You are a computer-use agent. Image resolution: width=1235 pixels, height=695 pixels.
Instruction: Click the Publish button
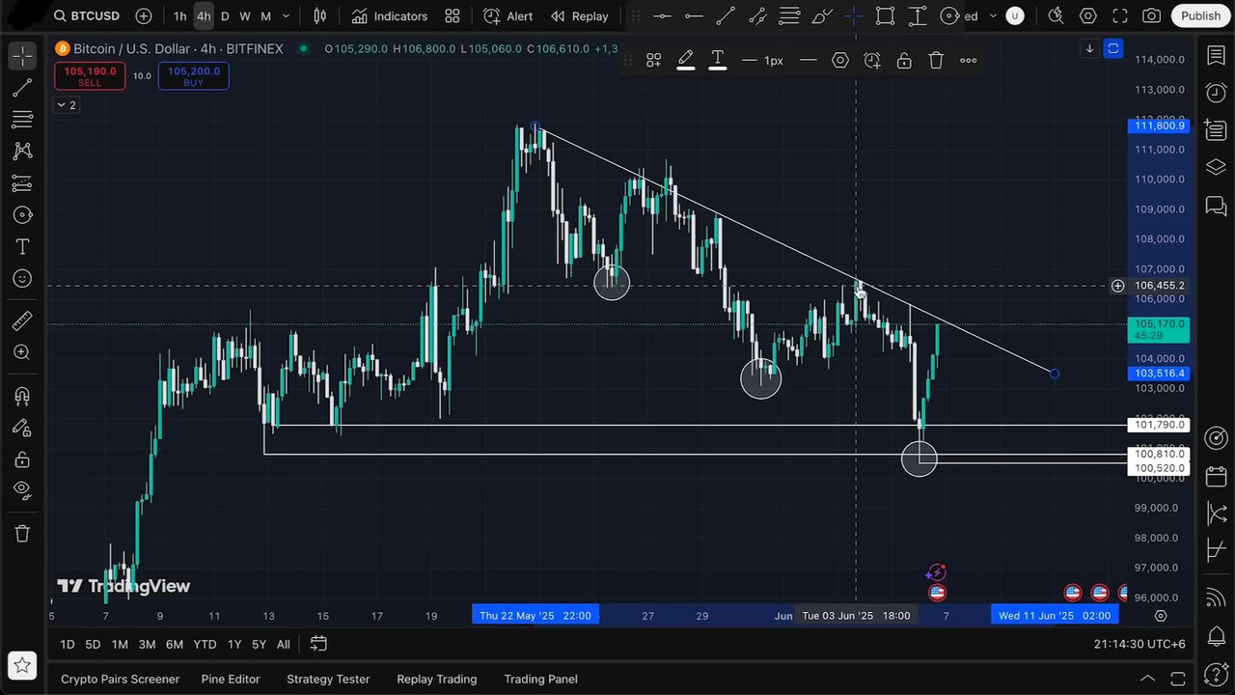click(1201, 15)
